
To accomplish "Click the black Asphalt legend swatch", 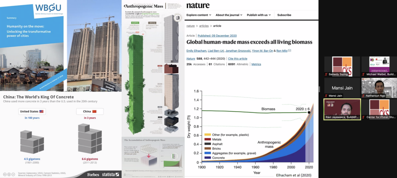I will pos(208,144).
